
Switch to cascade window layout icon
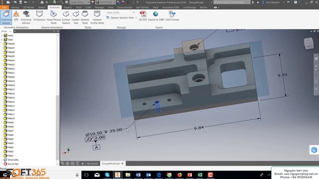63,164
